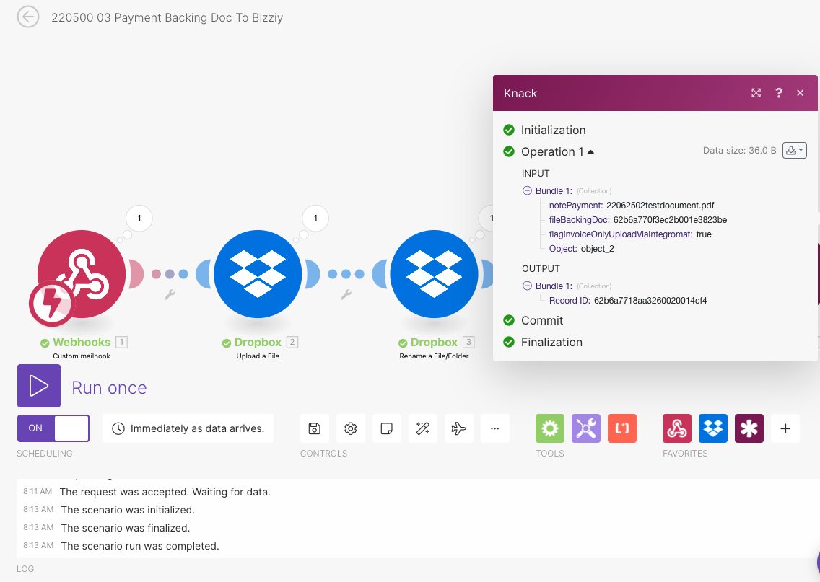Screen dimensions: 820x582
Task: Click the Commit step
Action: click(542, 320)
